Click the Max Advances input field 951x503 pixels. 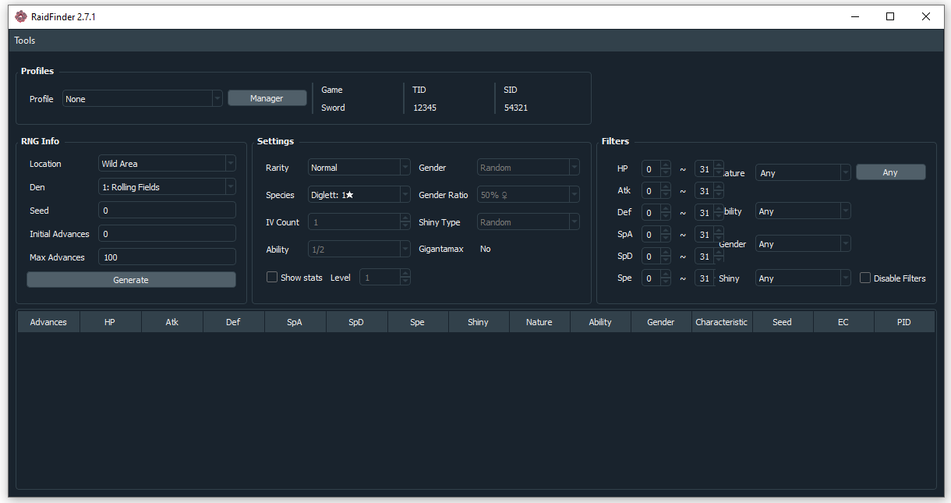pos(167,257)
